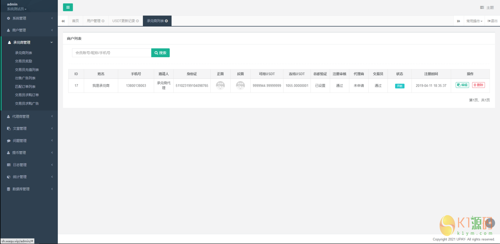This screenshot has width=500, height=244.
Task: Click the 系统管理 gear icon
Action: point(8,18)
